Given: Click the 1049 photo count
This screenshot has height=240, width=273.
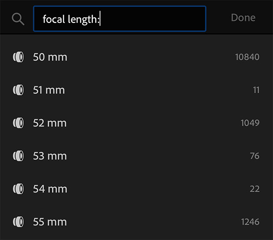Looking at the screenshot, I should click(x=250, y=123).
